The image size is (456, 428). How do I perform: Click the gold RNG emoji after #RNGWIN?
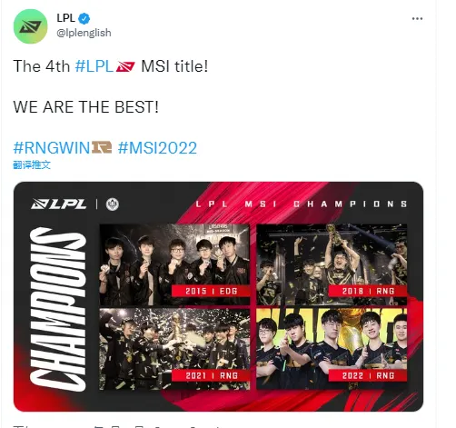pyautogui.click(x=102, y=147)
